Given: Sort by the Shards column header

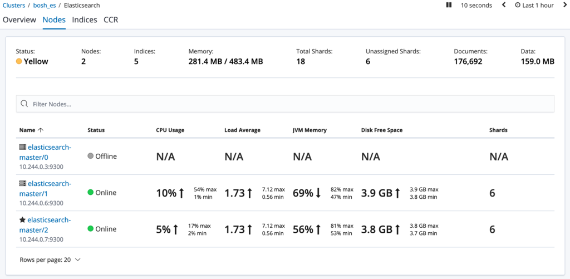Looking at the screenshot, I should point(498,130).
